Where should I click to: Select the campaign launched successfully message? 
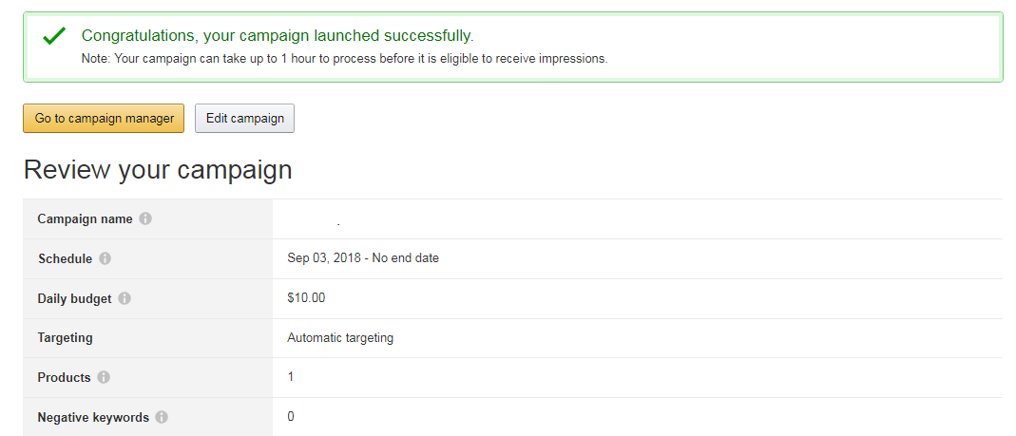[x=278, y=35]
